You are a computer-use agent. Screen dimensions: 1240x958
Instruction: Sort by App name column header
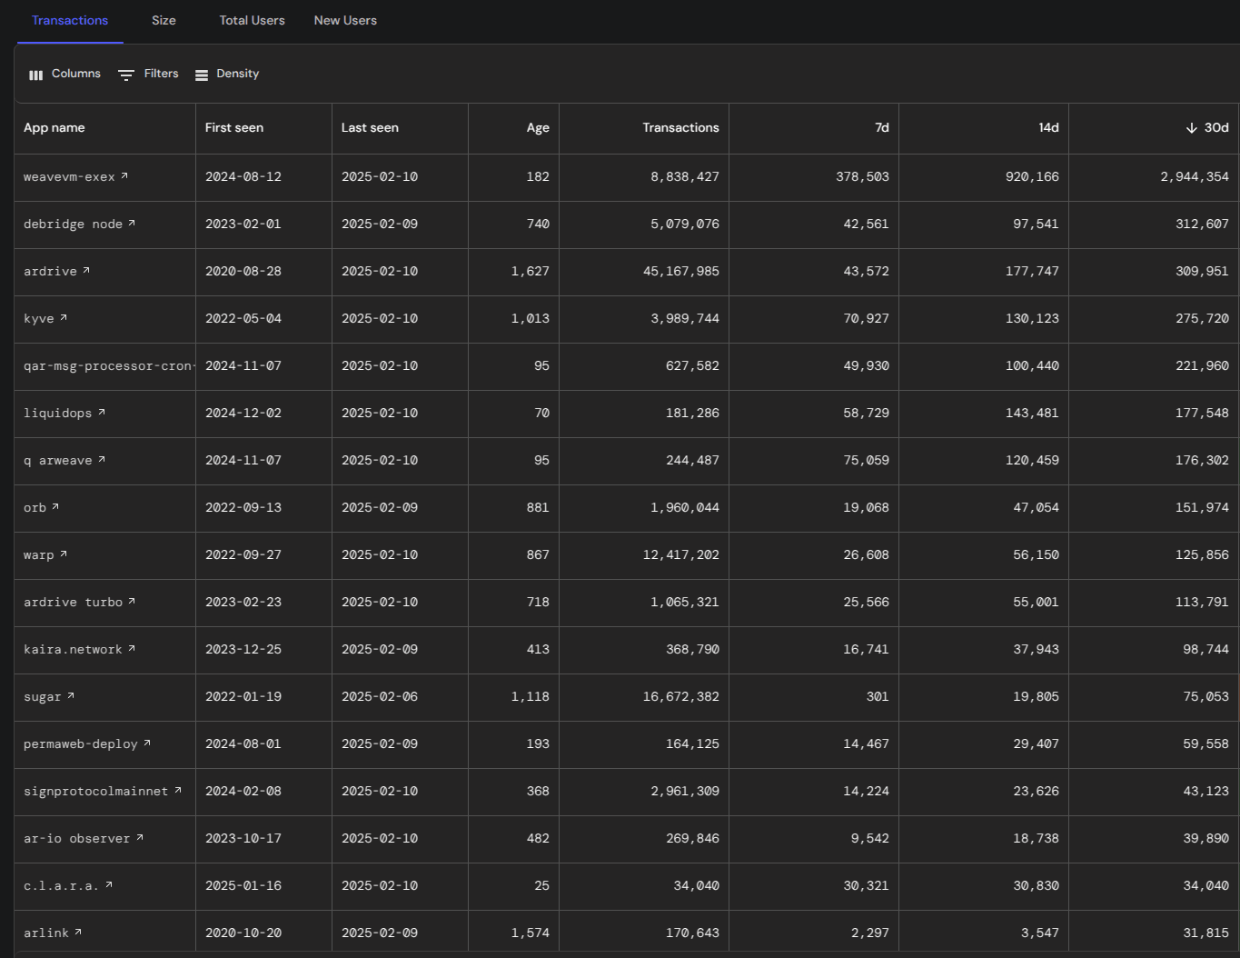click(55, 127)
